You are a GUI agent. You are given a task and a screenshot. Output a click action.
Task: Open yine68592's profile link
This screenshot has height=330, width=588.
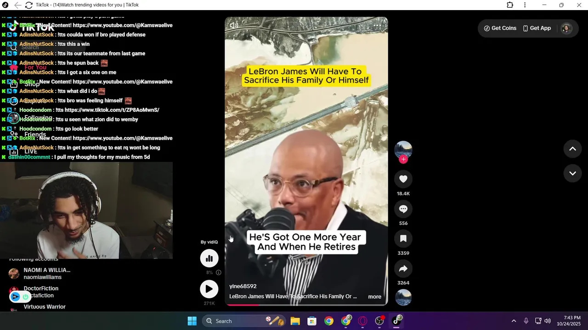(x=243, y=286)
